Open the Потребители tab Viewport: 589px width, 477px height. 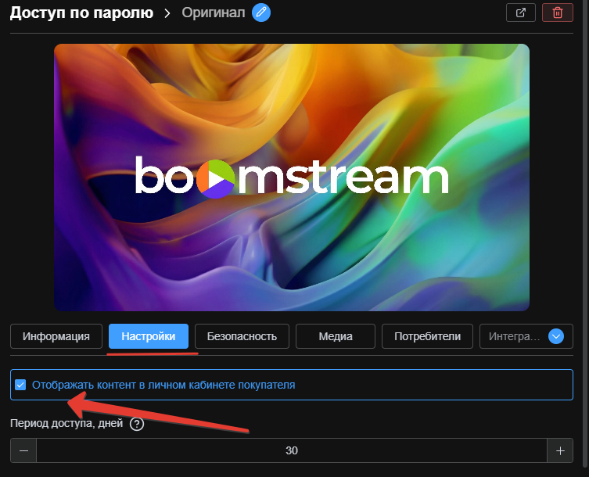tap(428, 336)
